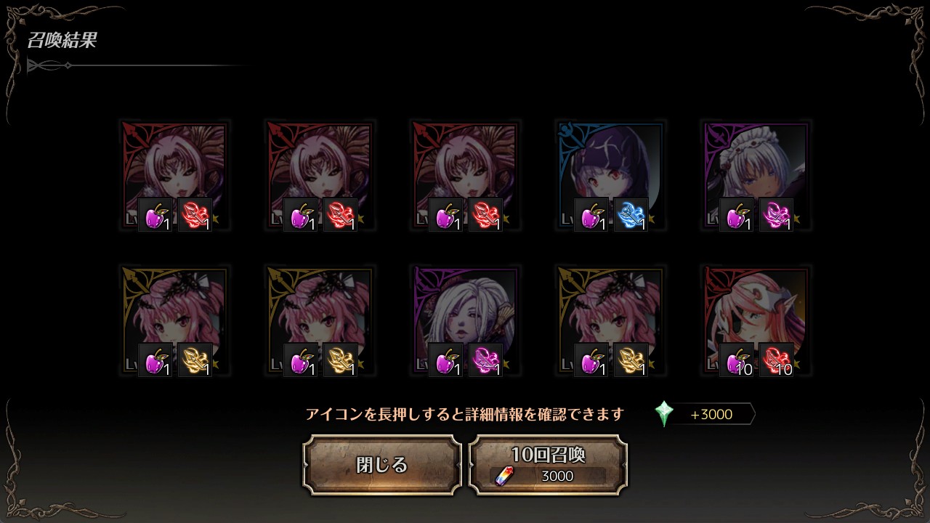Select the blue-framed hooded character portrait
The image size is (930, 523).
tap(610, 176)
